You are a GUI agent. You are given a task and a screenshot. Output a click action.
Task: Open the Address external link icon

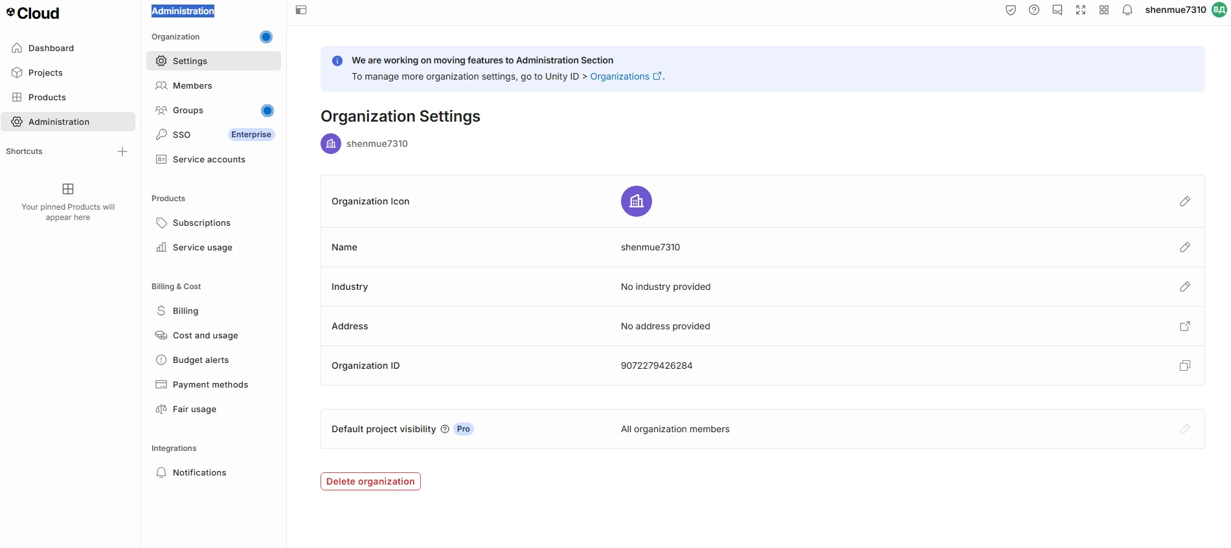pyautogui.click(x=1185, y=326)
